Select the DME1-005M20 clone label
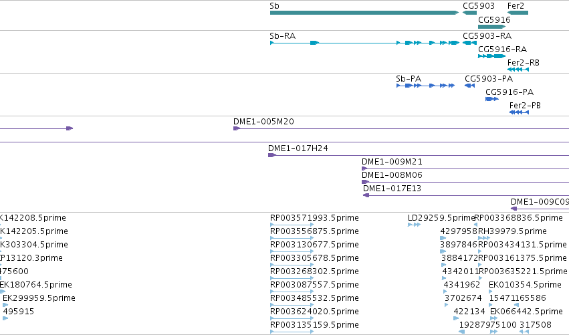 [263, 122]
